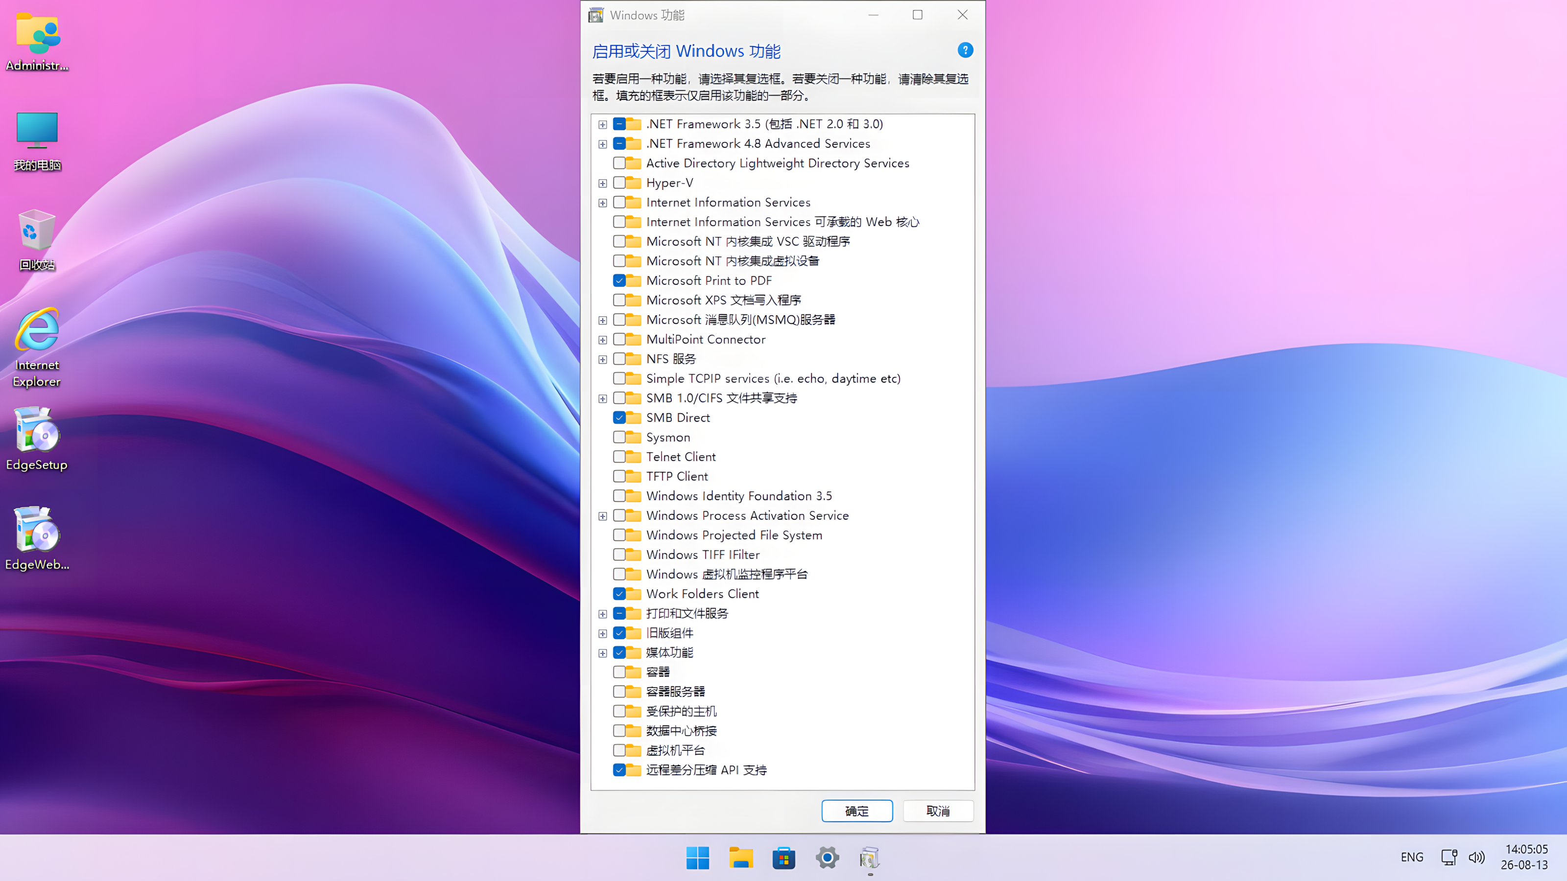Click the folder icon beside Hyper-V
Screen dimensions: 1567x881
pos(634,183)
